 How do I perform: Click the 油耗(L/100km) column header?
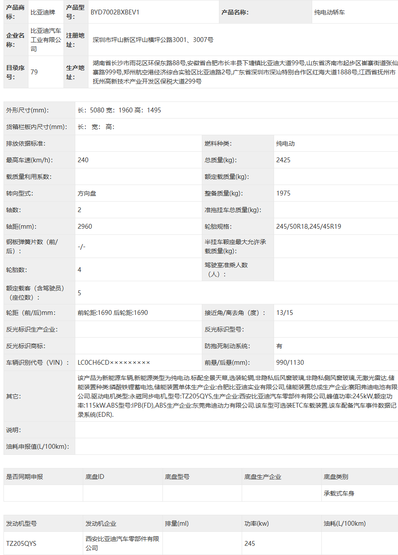[345, 524]
